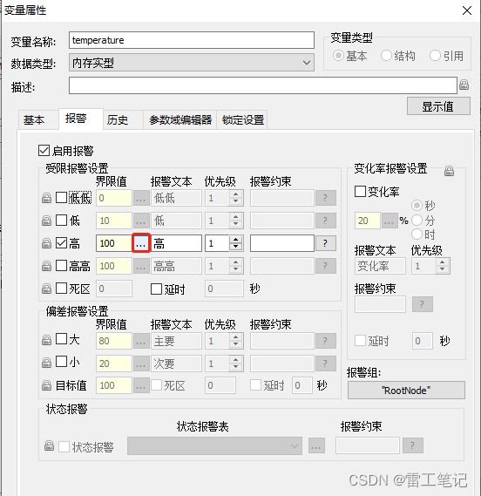Decrease priority for 大 deviation alarm
This screenshot has height=496, width=481.
pyautogui.click(x=235, y=344)
